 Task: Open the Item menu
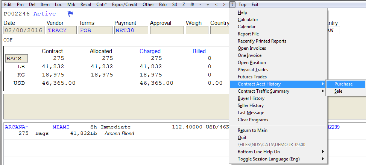[45, 5]
